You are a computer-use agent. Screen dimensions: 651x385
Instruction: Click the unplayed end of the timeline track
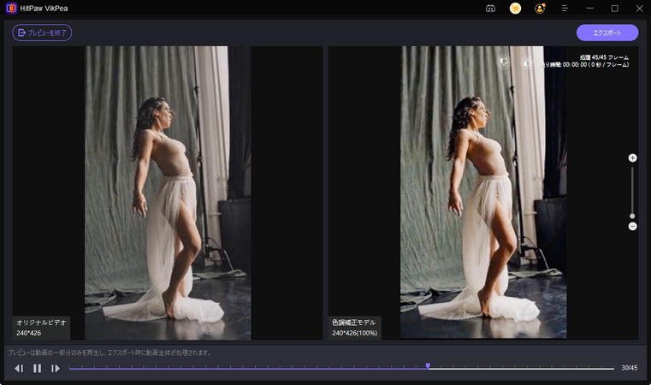[599, 368]
